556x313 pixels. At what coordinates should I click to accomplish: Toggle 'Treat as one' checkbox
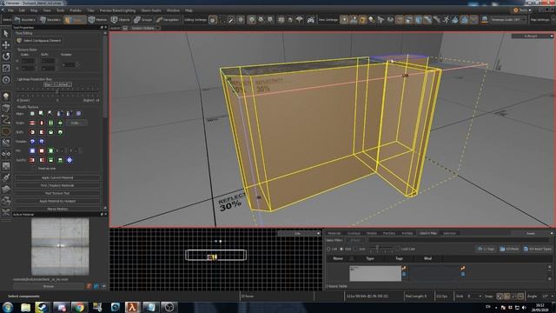click(x=34, y=169)
